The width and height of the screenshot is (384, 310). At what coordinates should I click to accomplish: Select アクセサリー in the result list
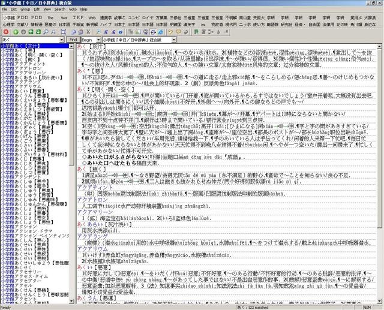pyautogui.click(x=28, y=272)
